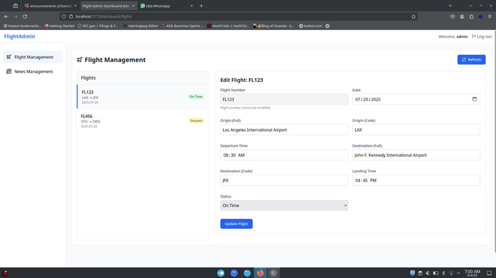Open the SEC.gov Filings bookmark
496x278 pixels.
click(x=98, y=26)
